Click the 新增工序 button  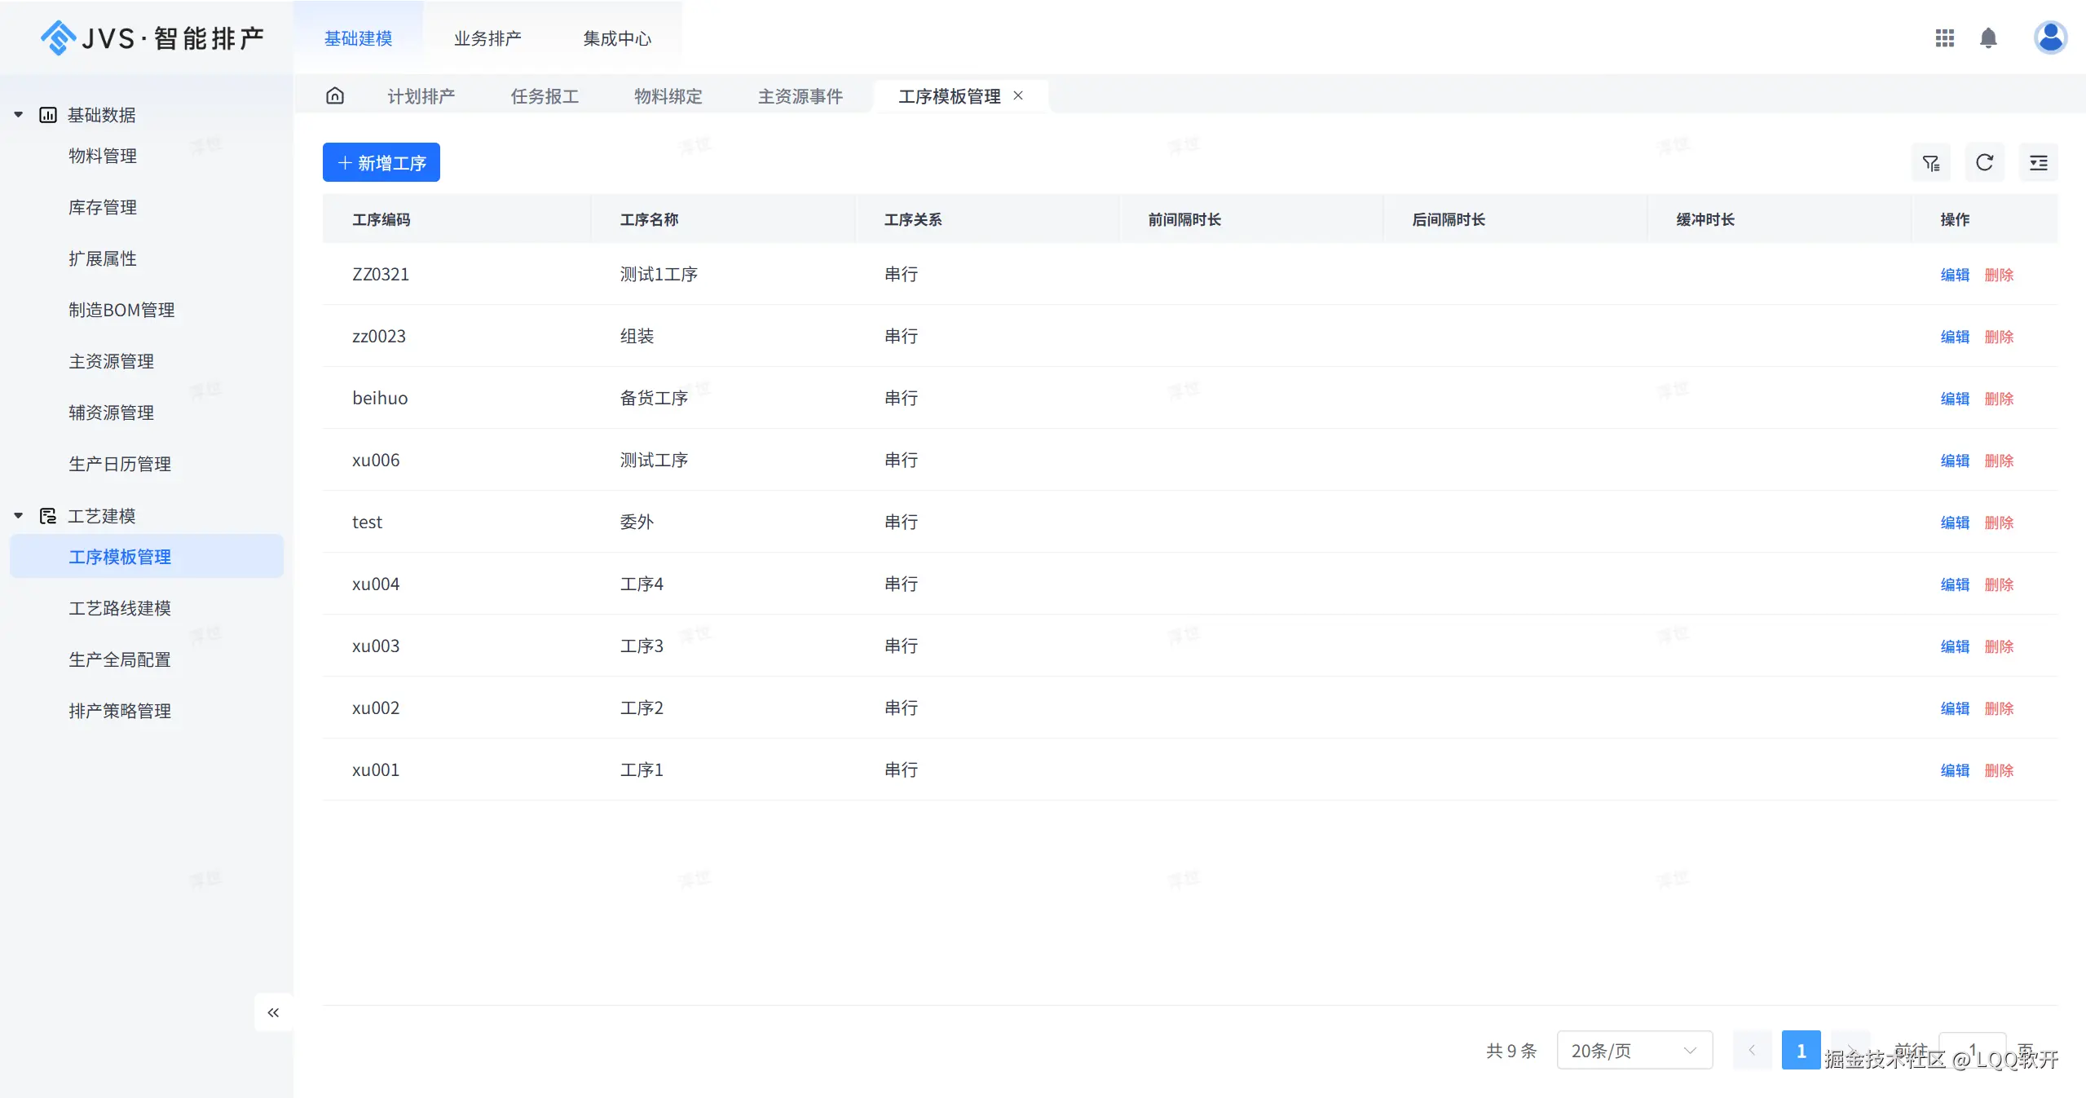tap(381, 163)
